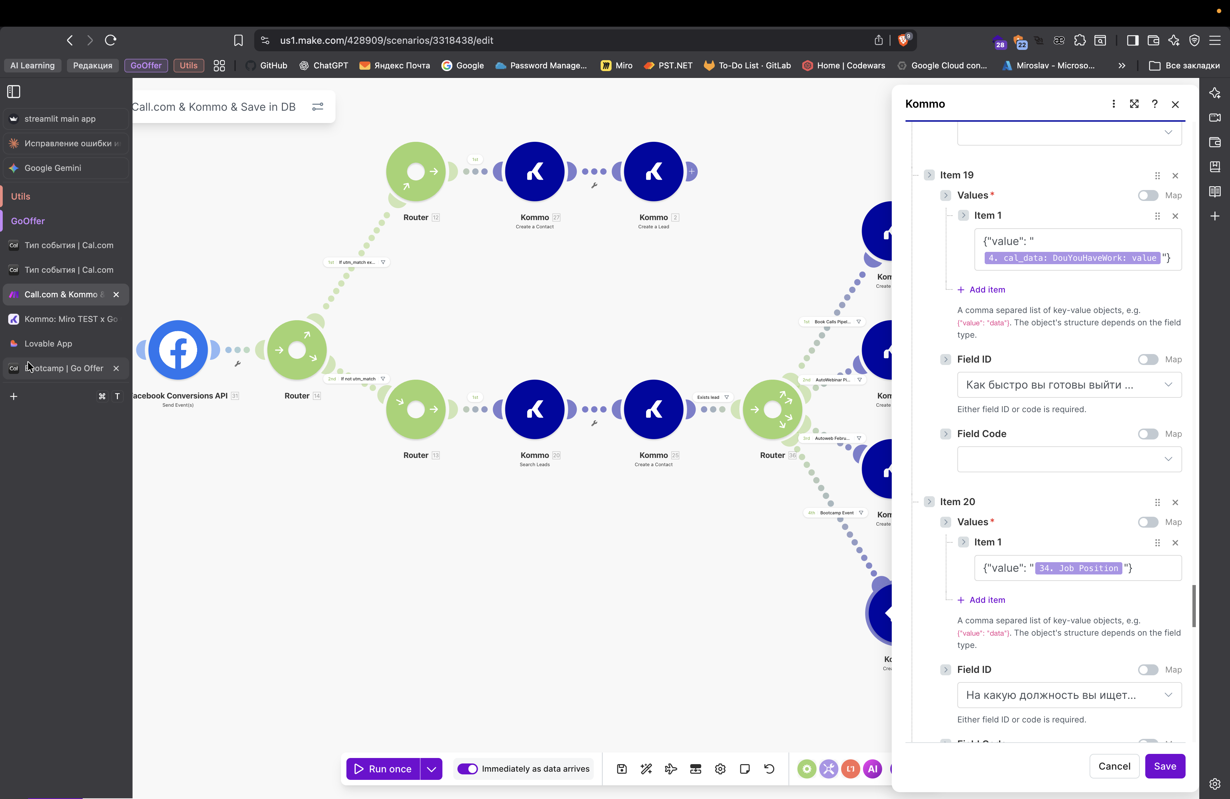Open the notes sticky icon
The image size is (1230, 799).
coord(745,769)
